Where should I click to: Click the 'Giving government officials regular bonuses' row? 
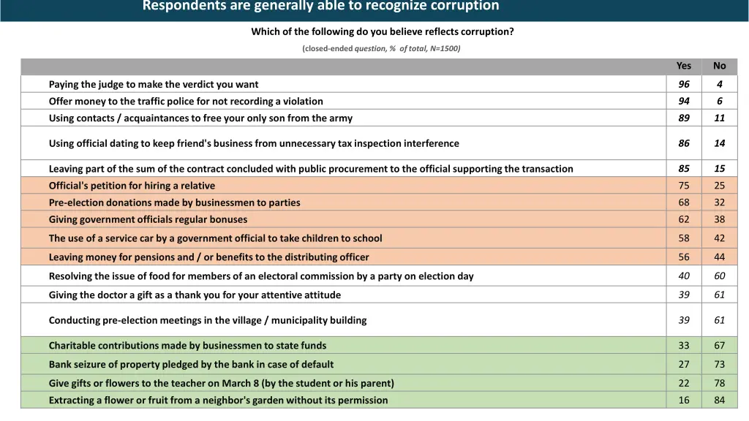(148, 219)
